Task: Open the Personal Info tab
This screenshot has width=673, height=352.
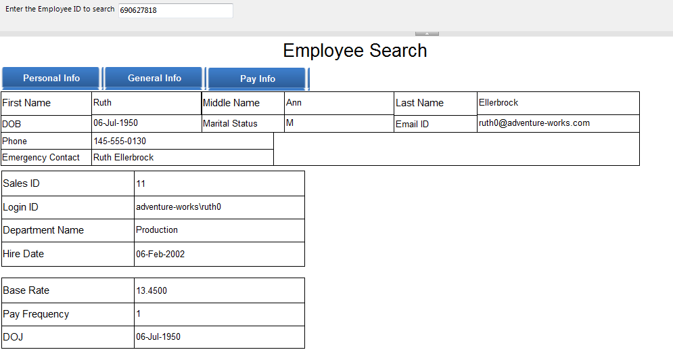Action: click(x=51, y=79)
